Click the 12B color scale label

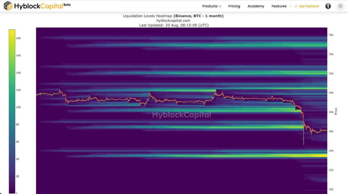point(18,90)
